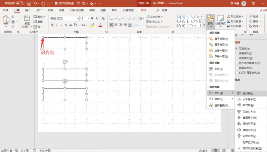Select the 无填充 radio option
Viewport: 267px width, 152px height.
point(237,48)
